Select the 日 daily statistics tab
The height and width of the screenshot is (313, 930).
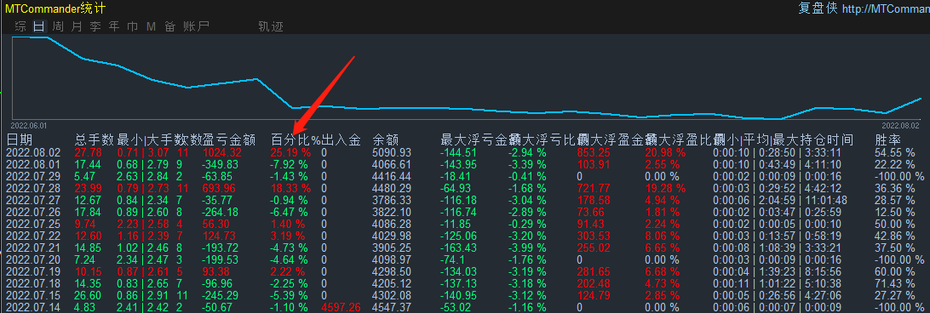pos(39,26)
